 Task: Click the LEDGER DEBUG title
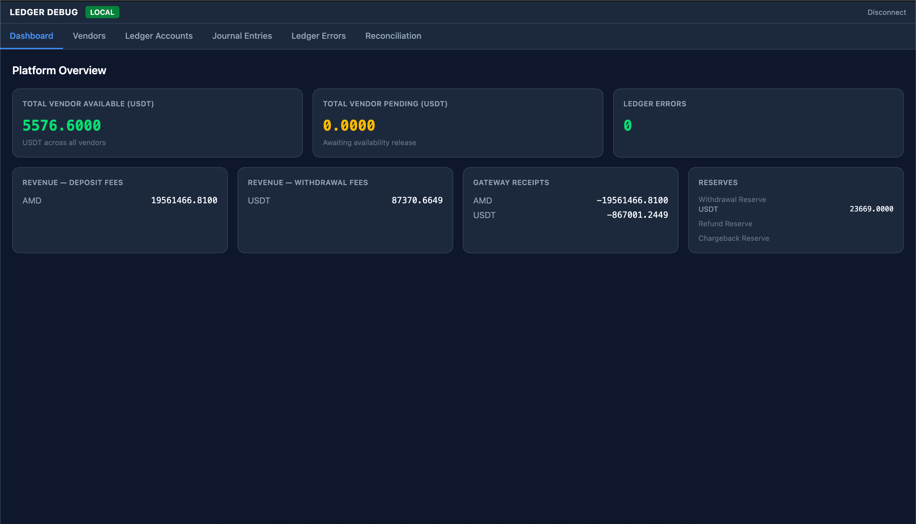[44, 12]
